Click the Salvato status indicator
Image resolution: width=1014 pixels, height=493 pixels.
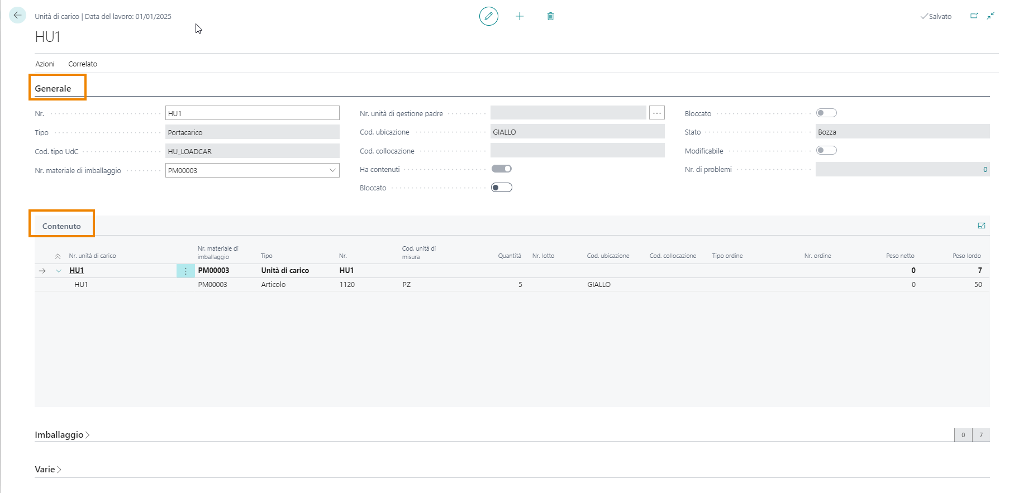click(x=936, y=16)
